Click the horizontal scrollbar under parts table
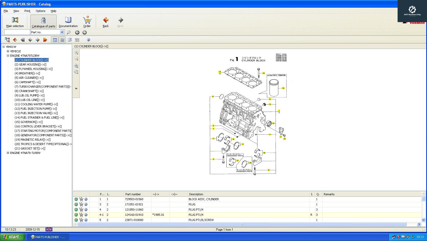Viewport: 427px width, 241px height. [x=242, y=224]
